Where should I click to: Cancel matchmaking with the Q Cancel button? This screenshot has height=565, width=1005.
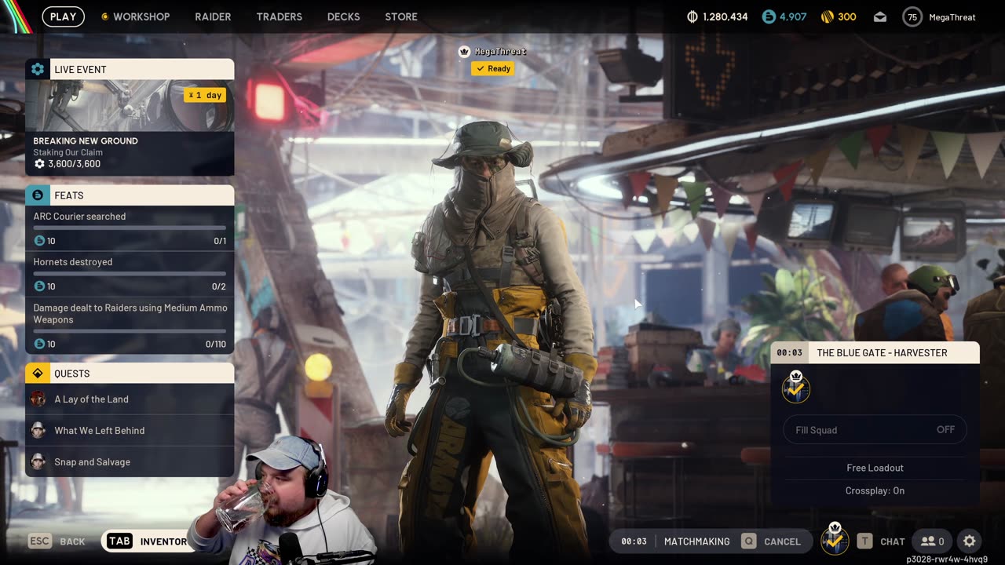coord(773,541)
